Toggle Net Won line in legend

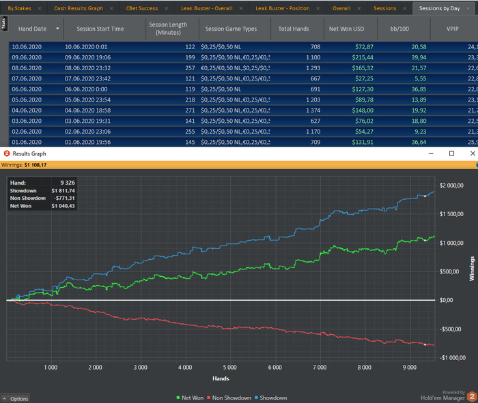pyautogui.click(x=190, y=398)
